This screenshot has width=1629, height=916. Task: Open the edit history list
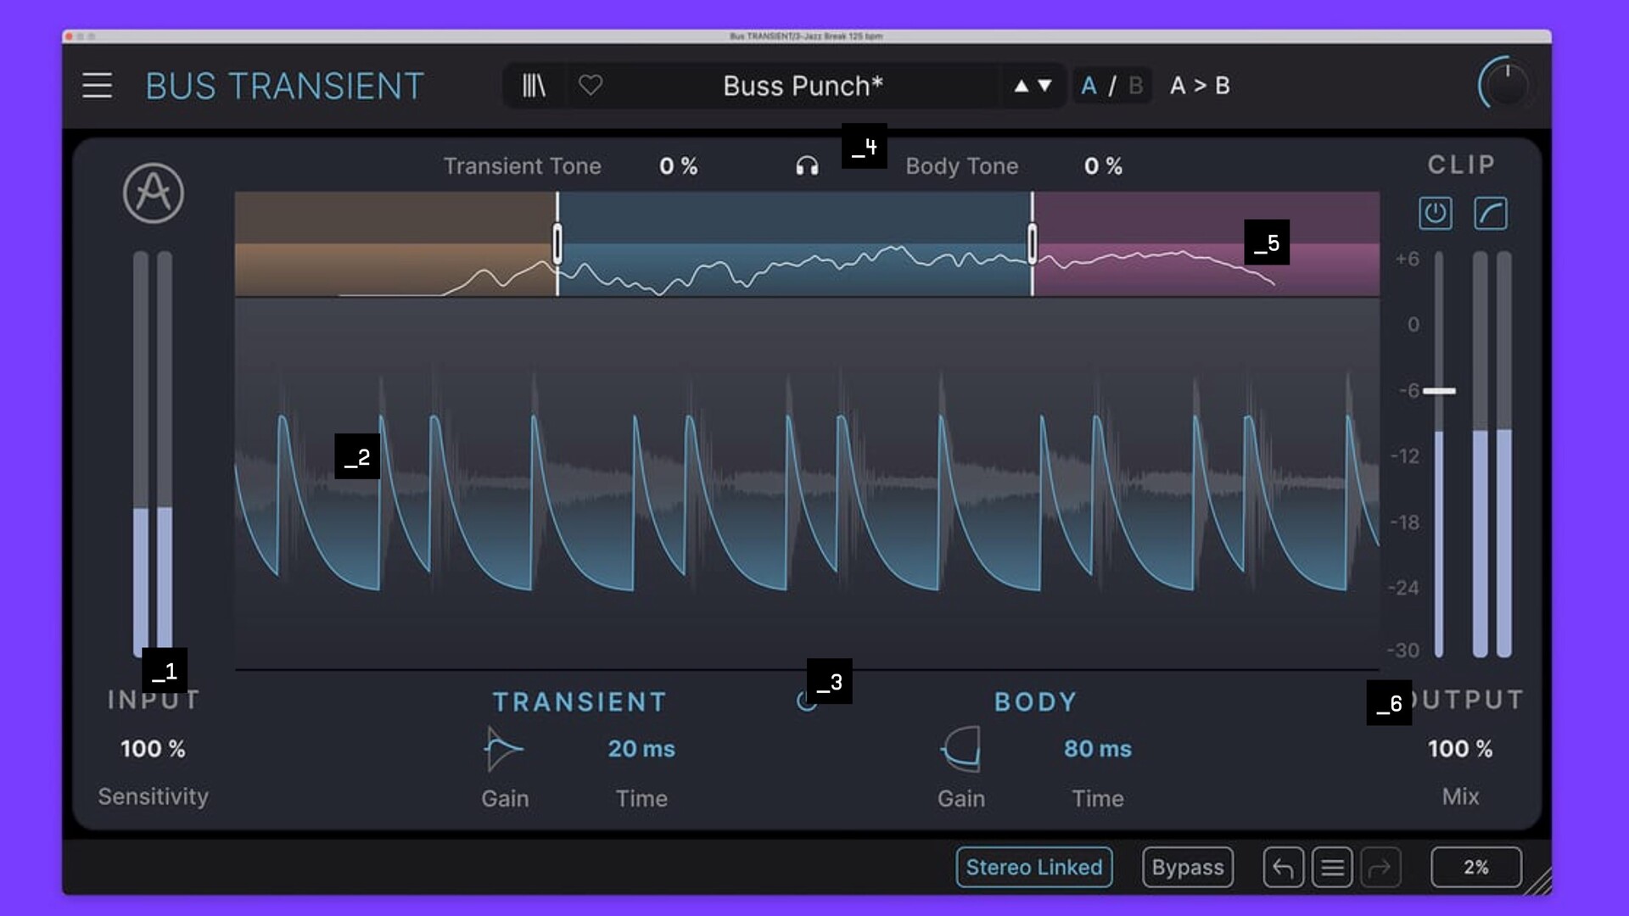1332,868
